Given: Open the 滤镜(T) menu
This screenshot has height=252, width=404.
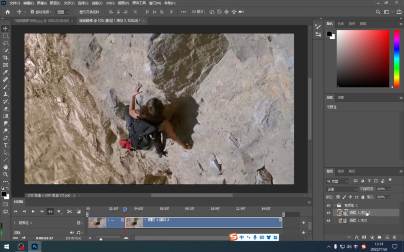Looking at the screenshot, I should tap(97, 3).
